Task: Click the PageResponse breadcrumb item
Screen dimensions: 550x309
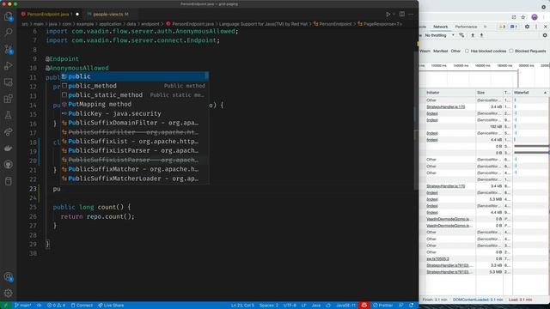Action: [381, 24]
